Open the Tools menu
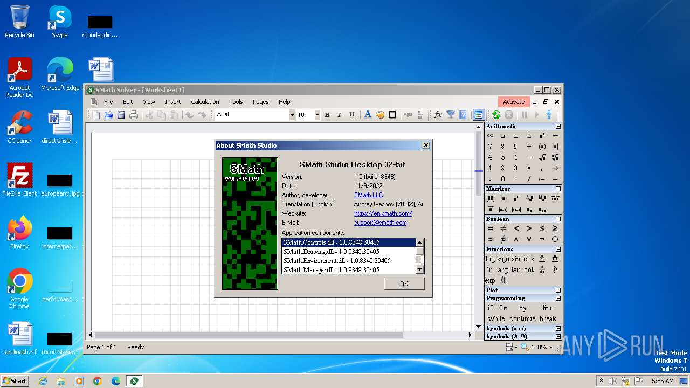Viewport: 690px width, 388px height. pyautogui.click(x=236, y=102)
